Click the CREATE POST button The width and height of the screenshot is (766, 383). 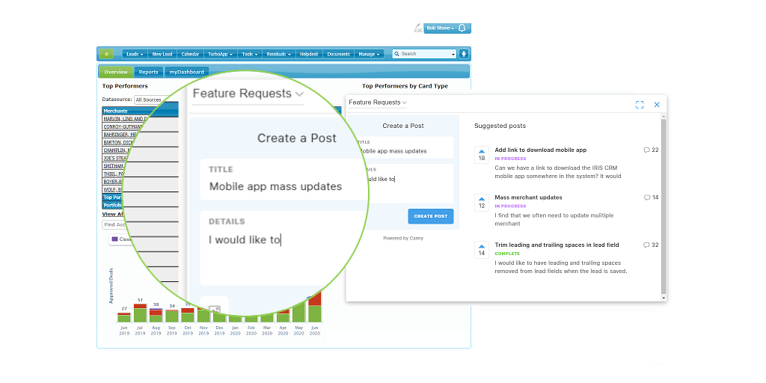[430, 216]
